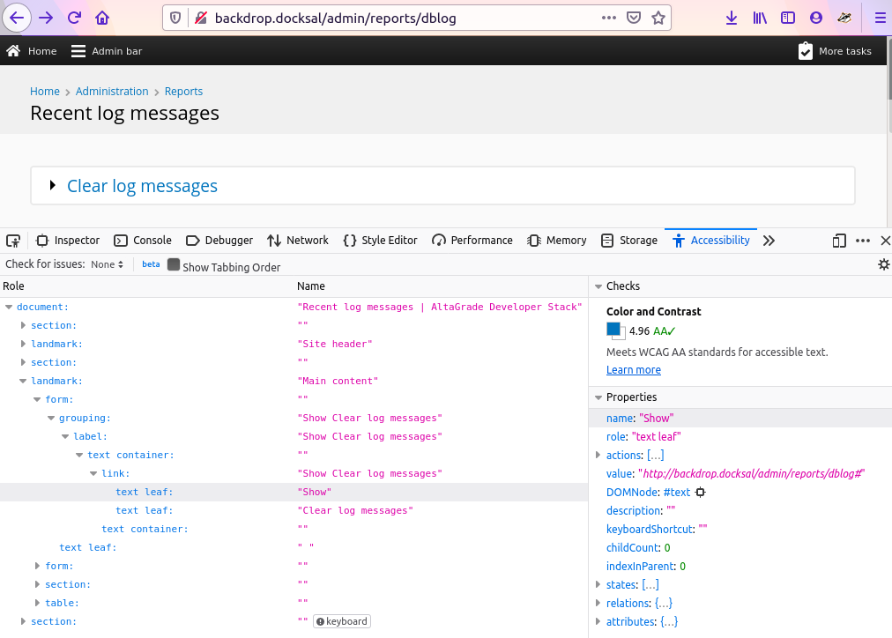This screenshot has height=638, width=892.
Task: Collapse the Main content landmark node
Action: (23, 381)
